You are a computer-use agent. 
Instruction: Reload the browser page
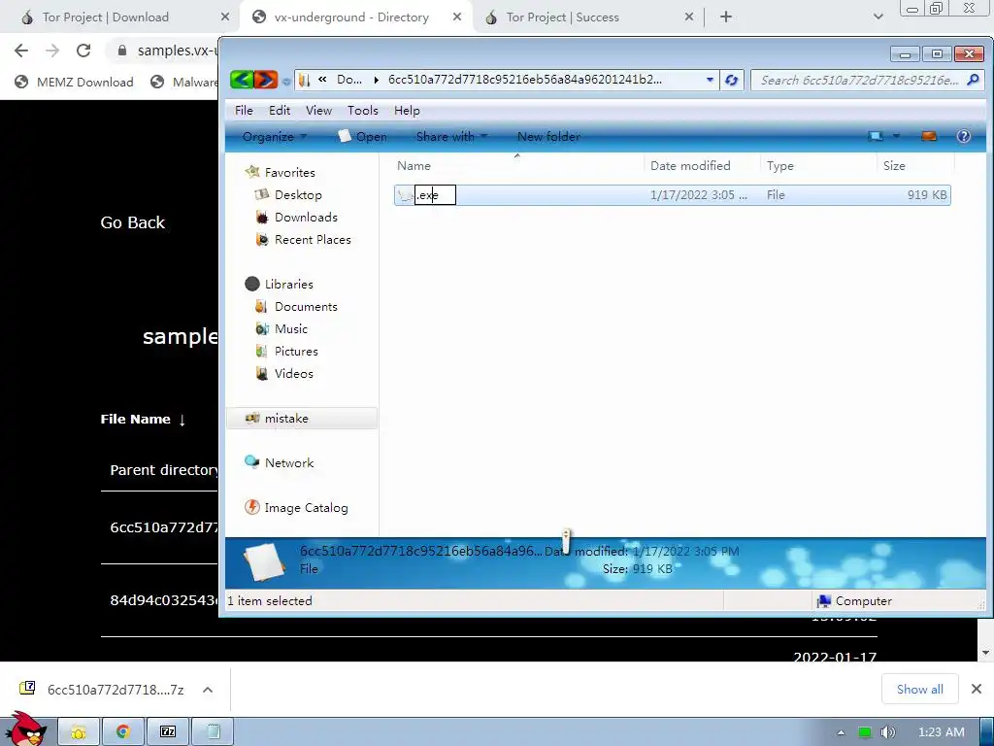click(x=83, y=51)
